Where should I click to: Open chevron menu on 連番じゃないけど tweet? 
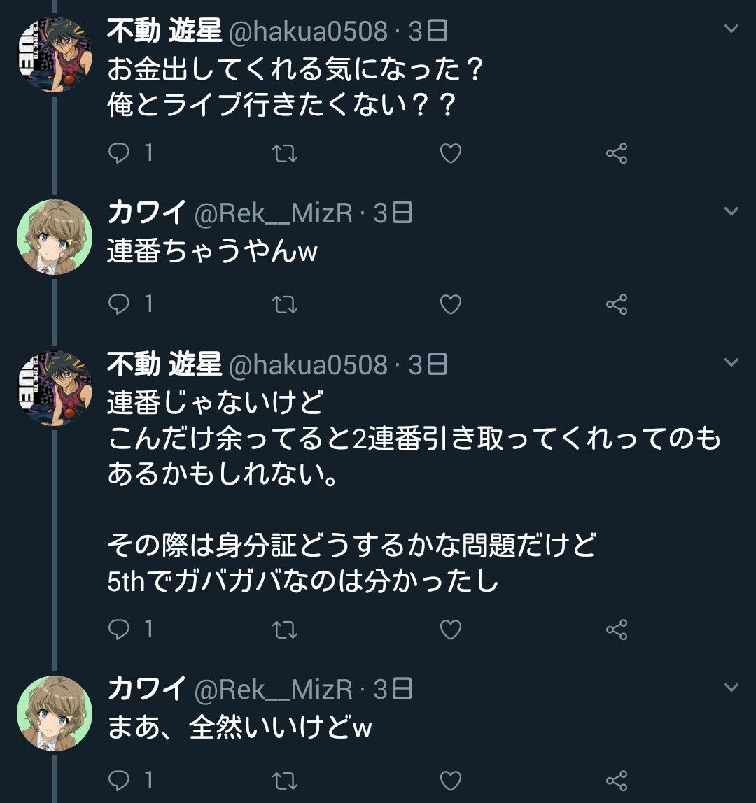click(x=731, y=362)
